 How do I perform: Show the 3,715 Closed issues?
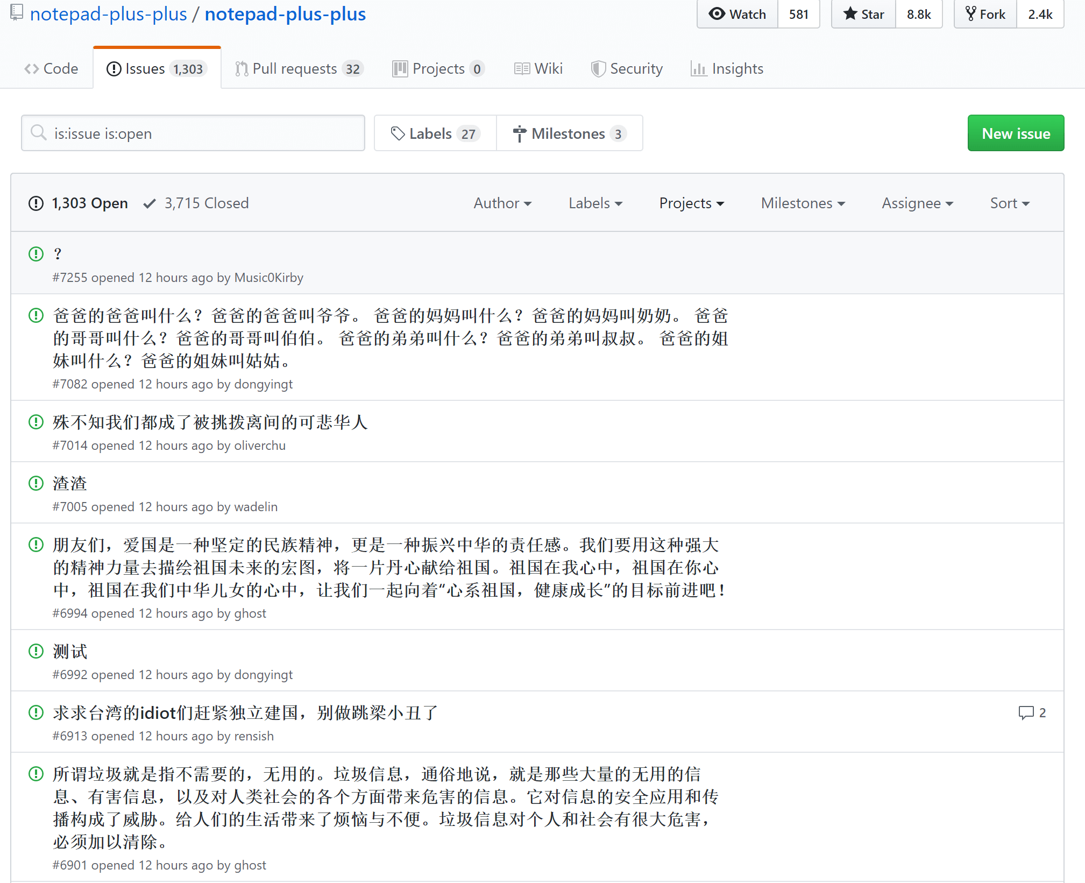pyautogui.click(x=196, y=203)
